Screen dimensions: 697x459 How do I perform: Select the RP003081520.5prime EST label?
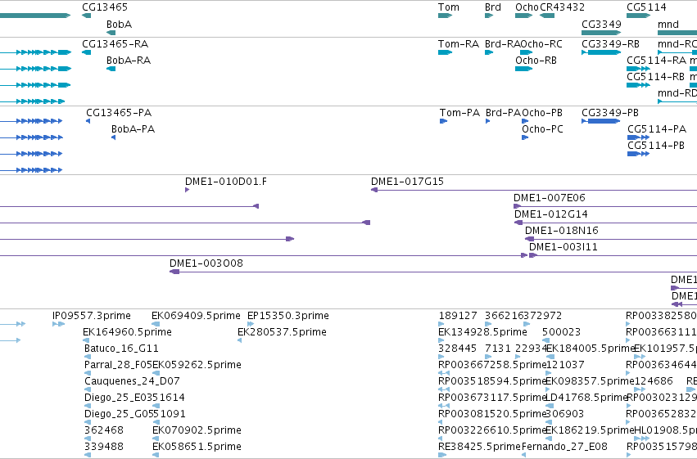(x=492, y=415)
